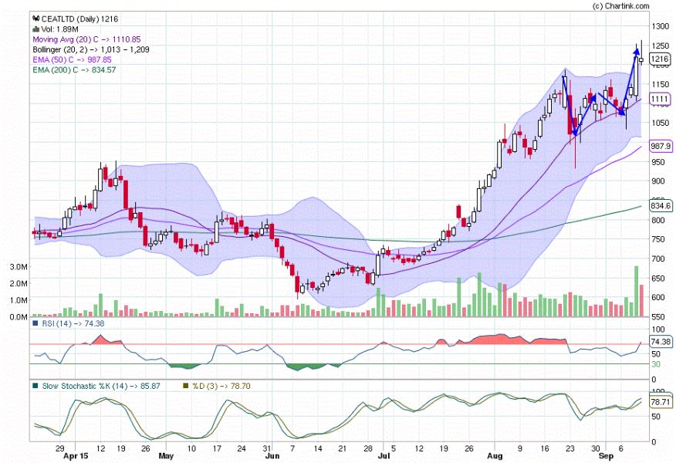
Task: Click the volume bars icon beside Vol
Action: 35,29
